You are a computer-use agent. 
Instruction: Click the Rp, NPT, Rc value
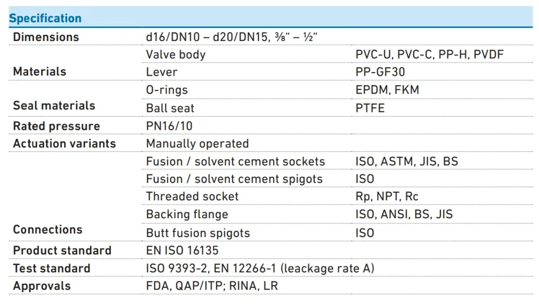point(387,197)
